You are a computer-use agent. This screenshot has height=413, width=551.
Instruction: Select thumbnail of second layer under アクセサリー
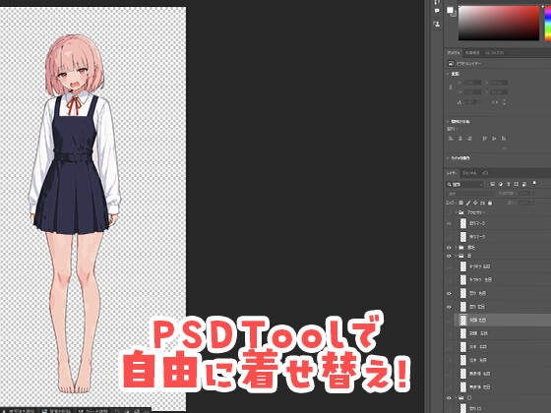pos(463,237)
